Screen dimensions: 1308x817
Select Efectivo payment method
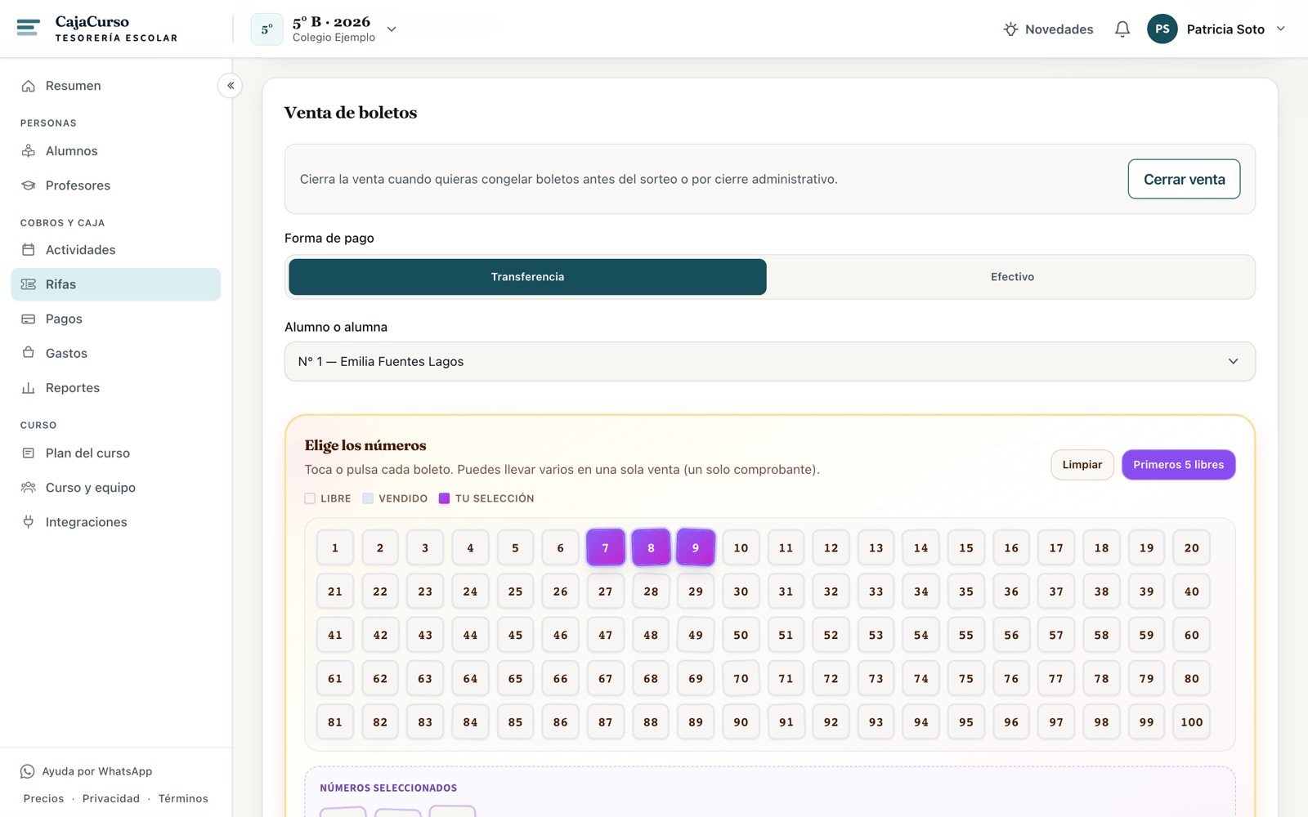click(x=1012, y=277)
